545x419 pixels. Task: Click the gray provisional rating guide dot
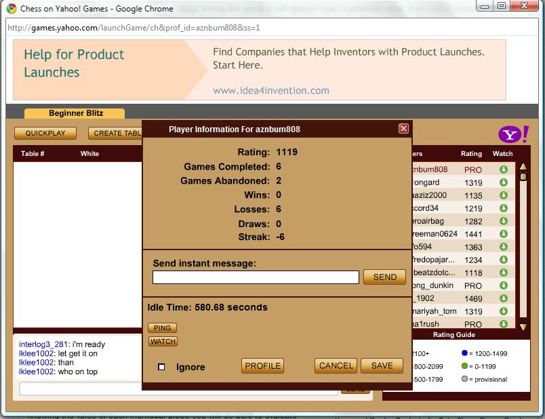pyautogui.click(x=464, y=379)
